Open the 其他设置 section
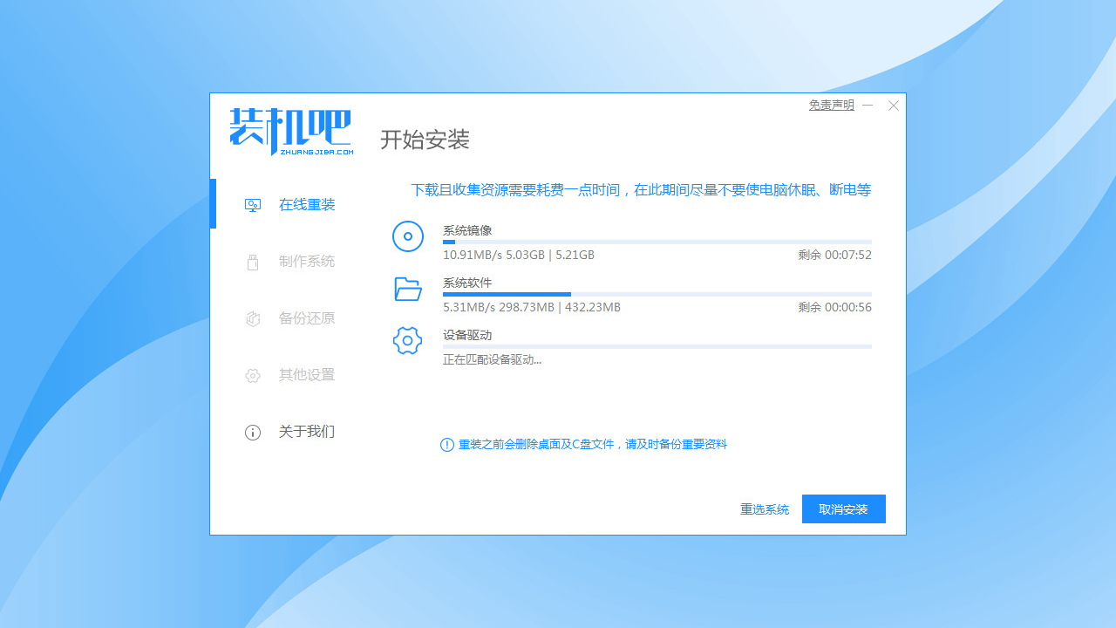Image resolution: width=1116 pixels, height=628 pixels. (306, 375)
